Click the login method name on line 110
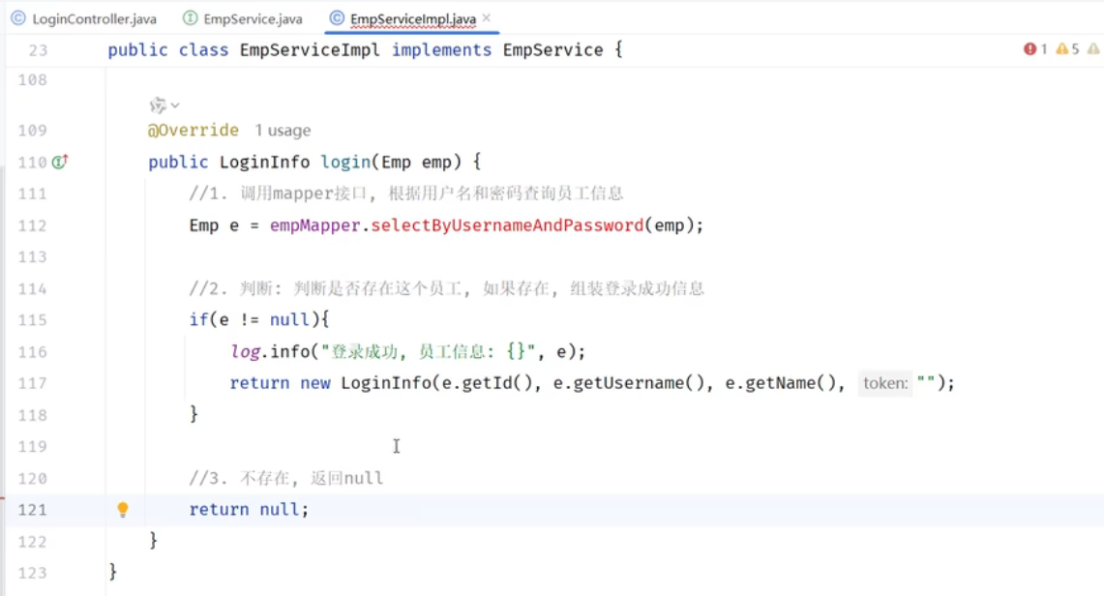Screen dimensions: 1104x596 (x=345, y=162)
